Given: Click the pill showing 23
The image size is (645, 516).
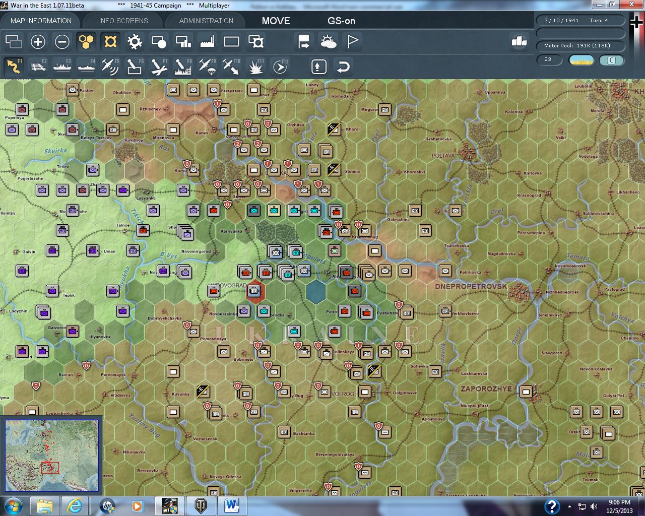Looking at the screenshot, I should pos(549,60).
